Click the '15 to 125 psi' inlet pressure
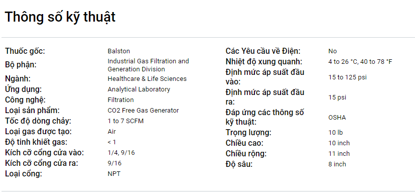415x192 pixels. [347, 77]
